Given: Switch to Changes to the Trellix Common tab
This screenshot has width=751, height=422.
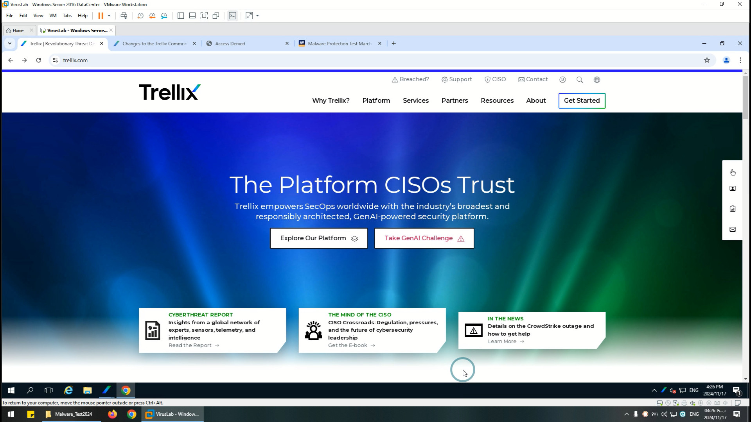Looking at the screenshot, I should tap(155, 44).
